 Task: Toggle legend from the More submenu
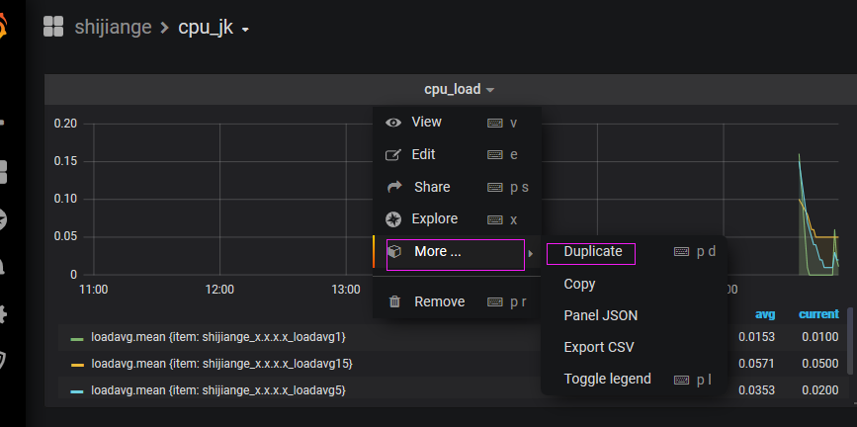point(607,379)
